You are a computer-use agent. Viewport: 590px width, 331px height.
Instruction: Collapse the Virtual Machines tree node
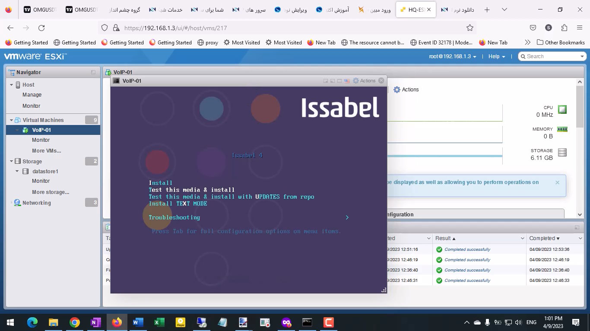coord(12,120)
